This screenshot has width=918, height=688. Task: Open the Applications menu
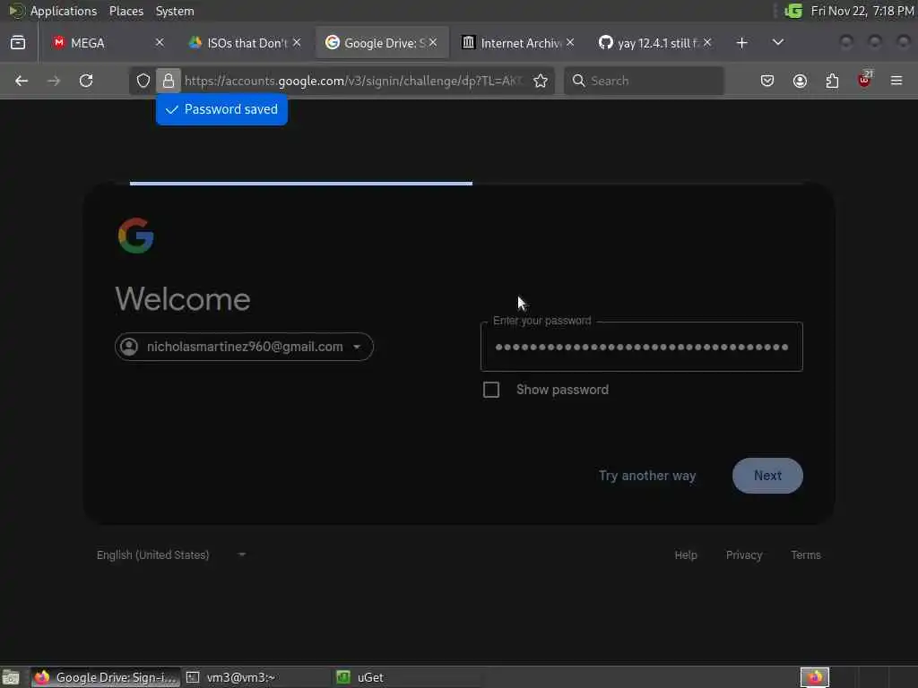[x=64, y=11]
